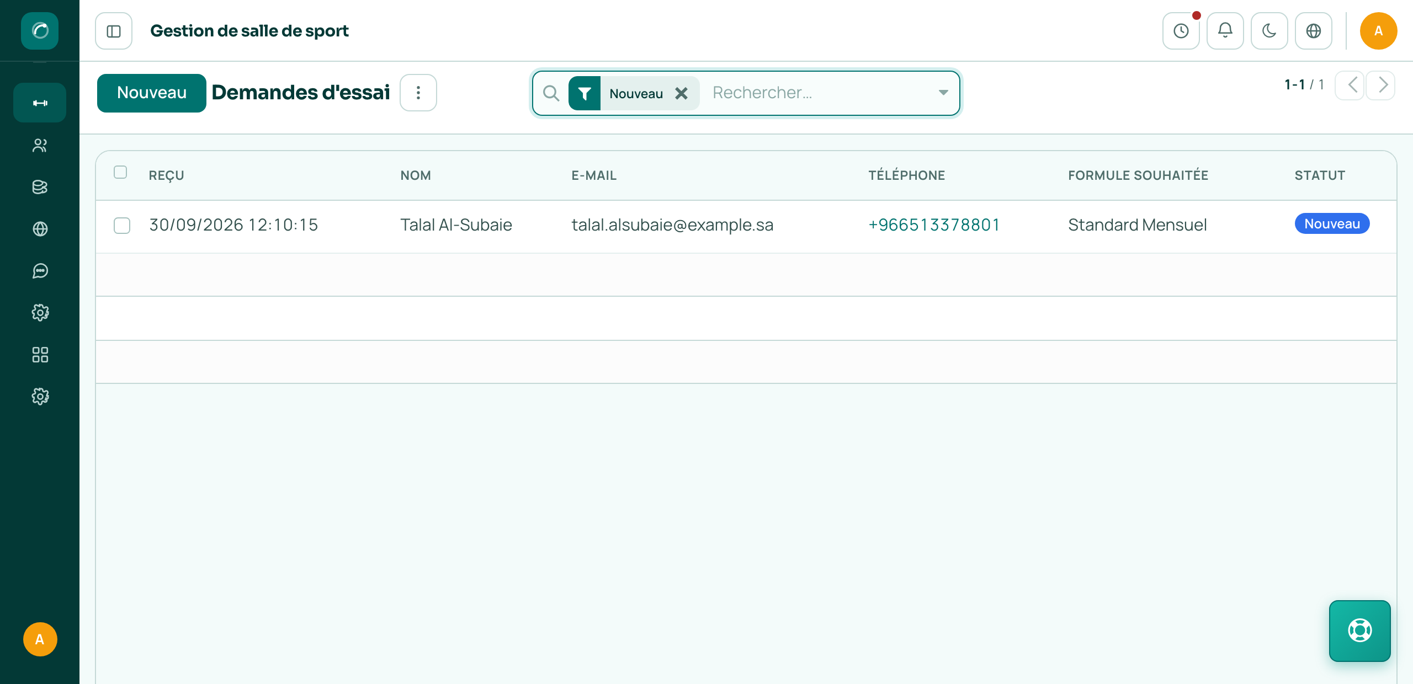
Task: Sort by FORMULE SOUHAITÉE column header
Action: click(x=1138, y=175)
